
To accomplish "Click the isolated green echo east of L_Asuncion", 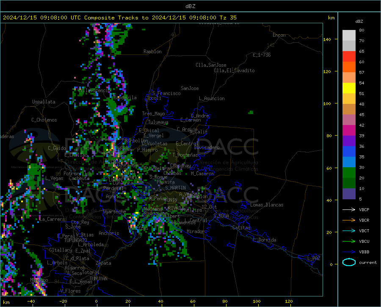I will coord(251,112).
